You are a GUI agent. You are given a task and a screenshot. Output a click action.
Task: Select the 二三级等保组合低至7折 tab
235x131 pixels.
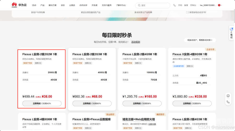tap(196, 12)
